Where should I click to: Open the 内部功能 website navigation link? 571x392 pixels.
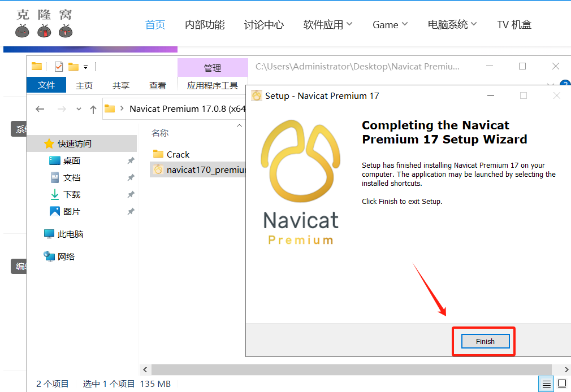pos(205,25)
